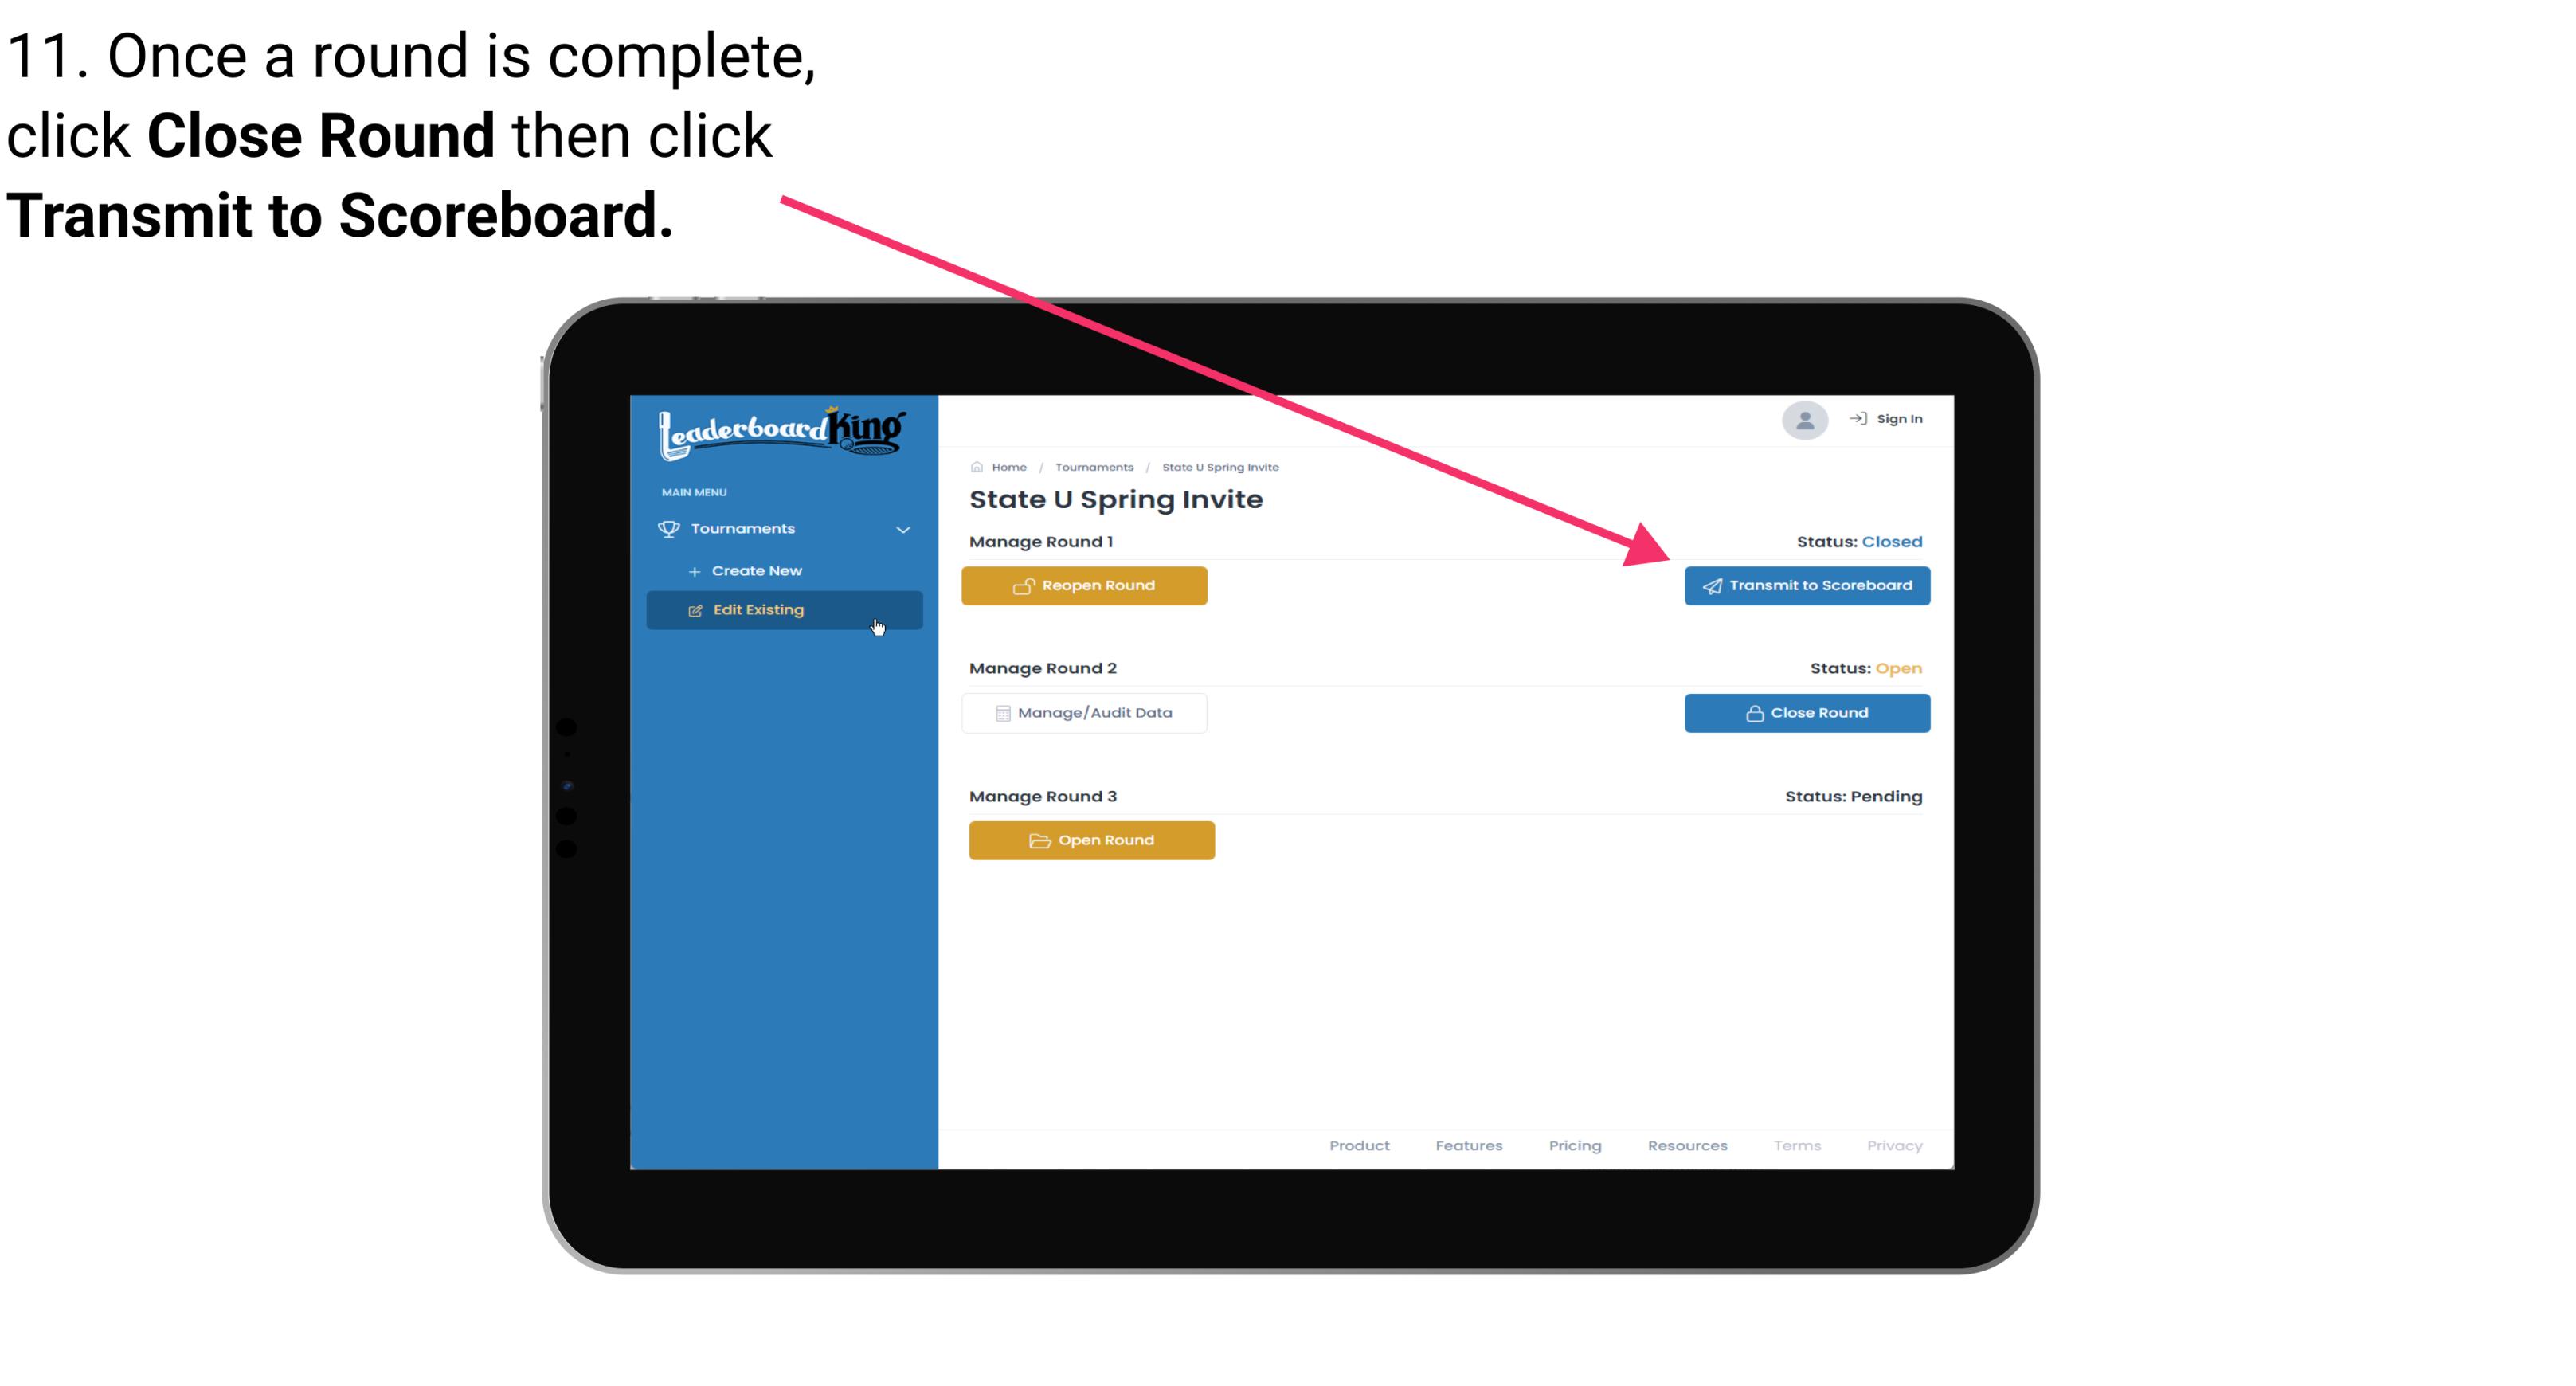
Task: Click the Sign In arrow icon
Action: (x=1859, y=420)
